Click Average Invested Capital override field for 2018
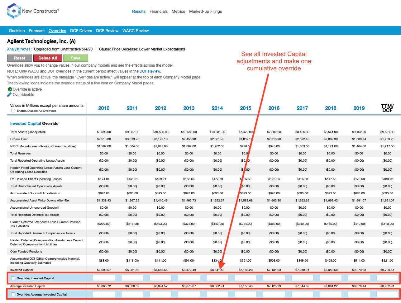The width and height of the screenshot is (401, 303). [331, 294]
